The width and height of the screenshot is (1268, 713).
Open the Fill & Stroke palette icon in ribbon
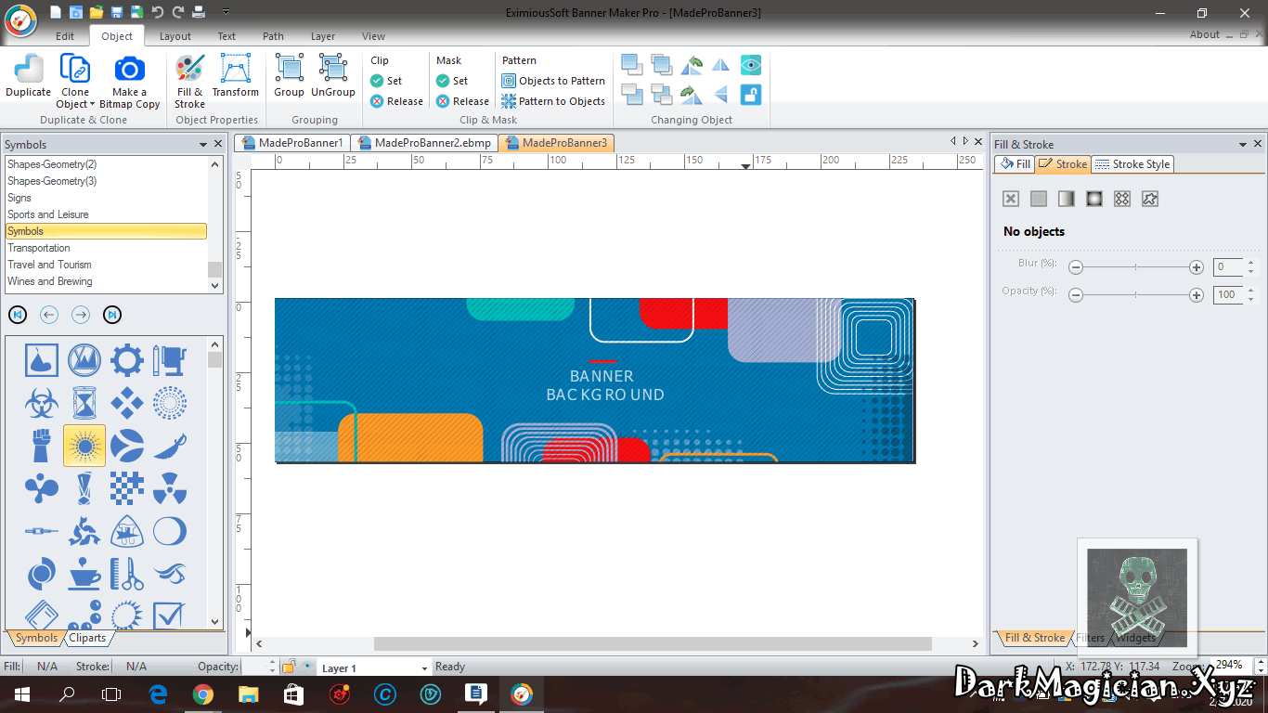[x=189, y=69]
